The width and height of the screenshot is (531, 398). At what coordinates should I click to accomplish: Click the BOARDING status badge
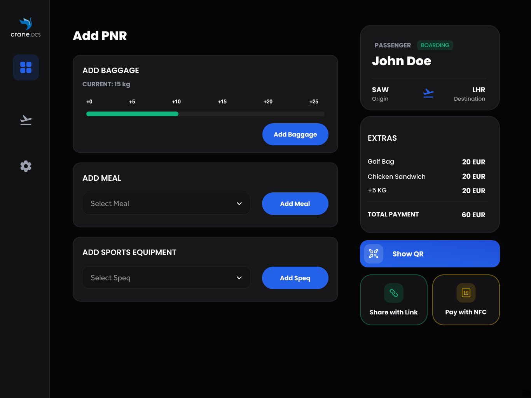click(435, 45)
